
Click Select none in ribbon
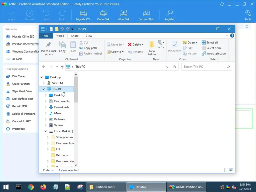212,48
